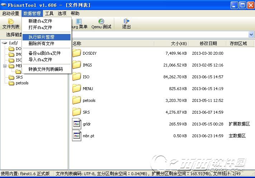Viewport: 255px width, 178px height.
Task: Select the SRS folder icon in file list
Action: click(76, 112)
